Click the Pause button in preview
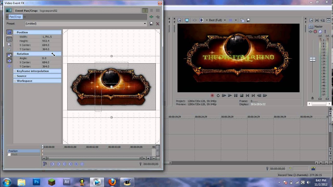Viewport: 333px width, 187px height. pyautogui.click(x=236, y=96)
